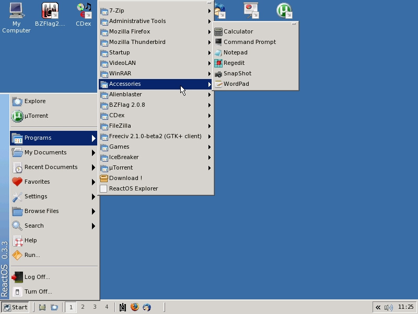Click the 11:25 clock in tray
This screenshot has height=314, width=418.
406,307
